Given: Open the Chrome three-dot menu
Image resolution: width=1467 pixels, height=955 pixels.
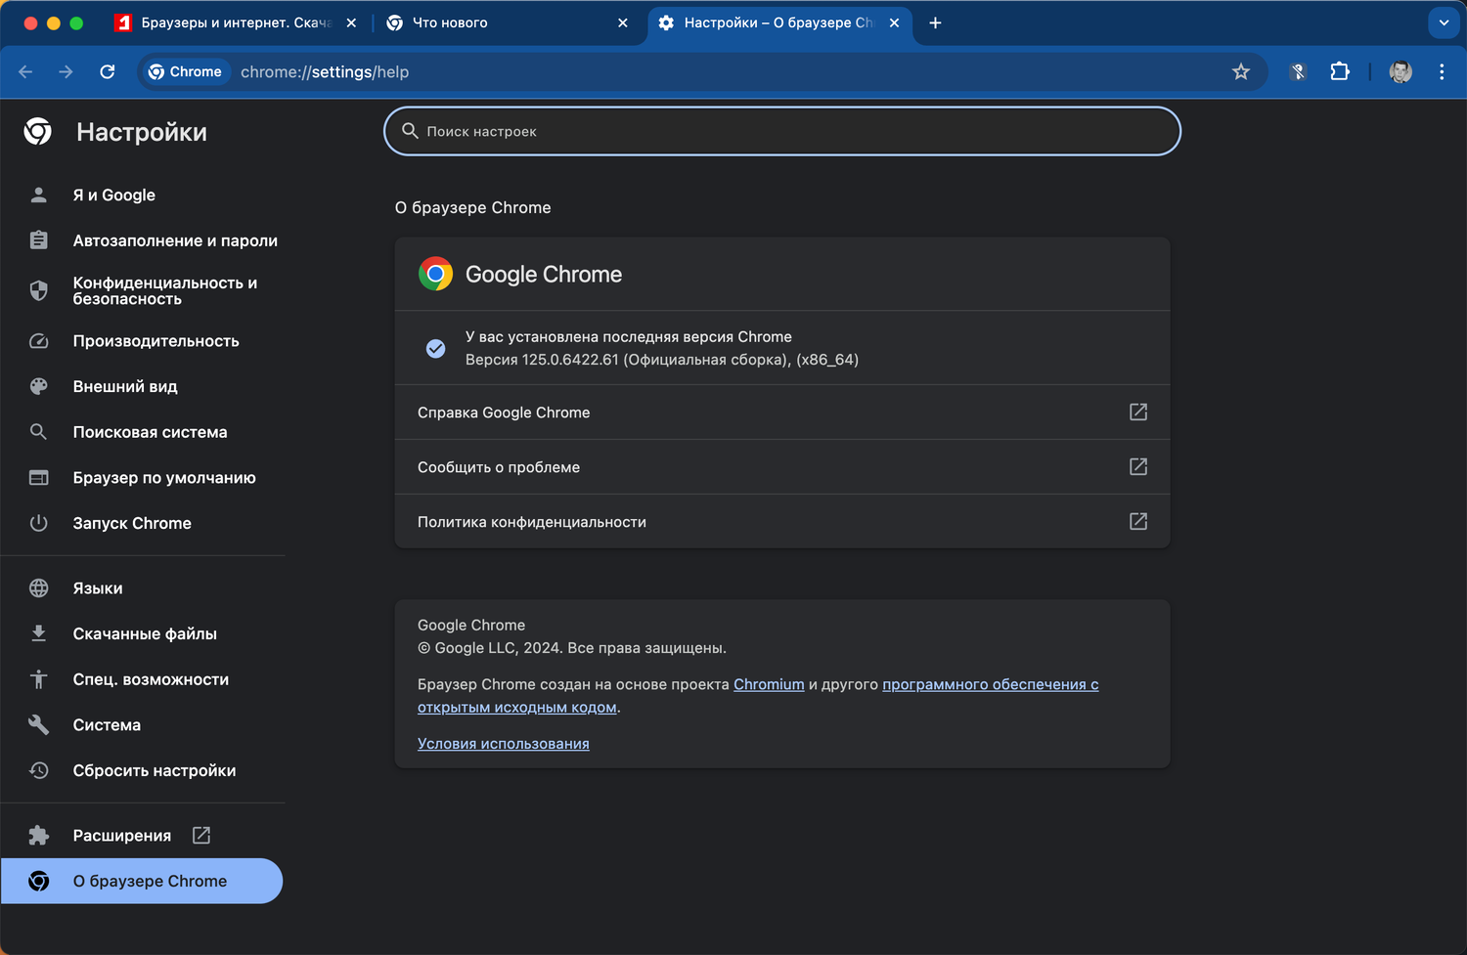Looking at the screenshot, I should (x=1442, y=71).
